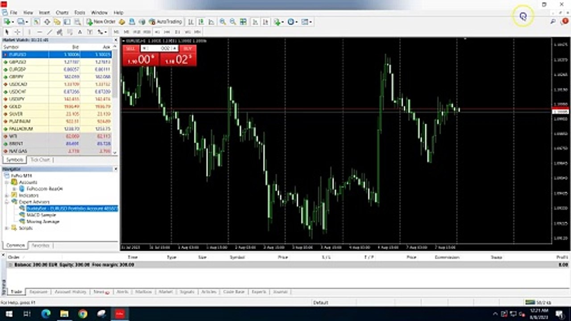Image resolution: width=571 pixels, height=321 pixels.
Task: Toggle Chart Shift icon
Action: [265, 21]
